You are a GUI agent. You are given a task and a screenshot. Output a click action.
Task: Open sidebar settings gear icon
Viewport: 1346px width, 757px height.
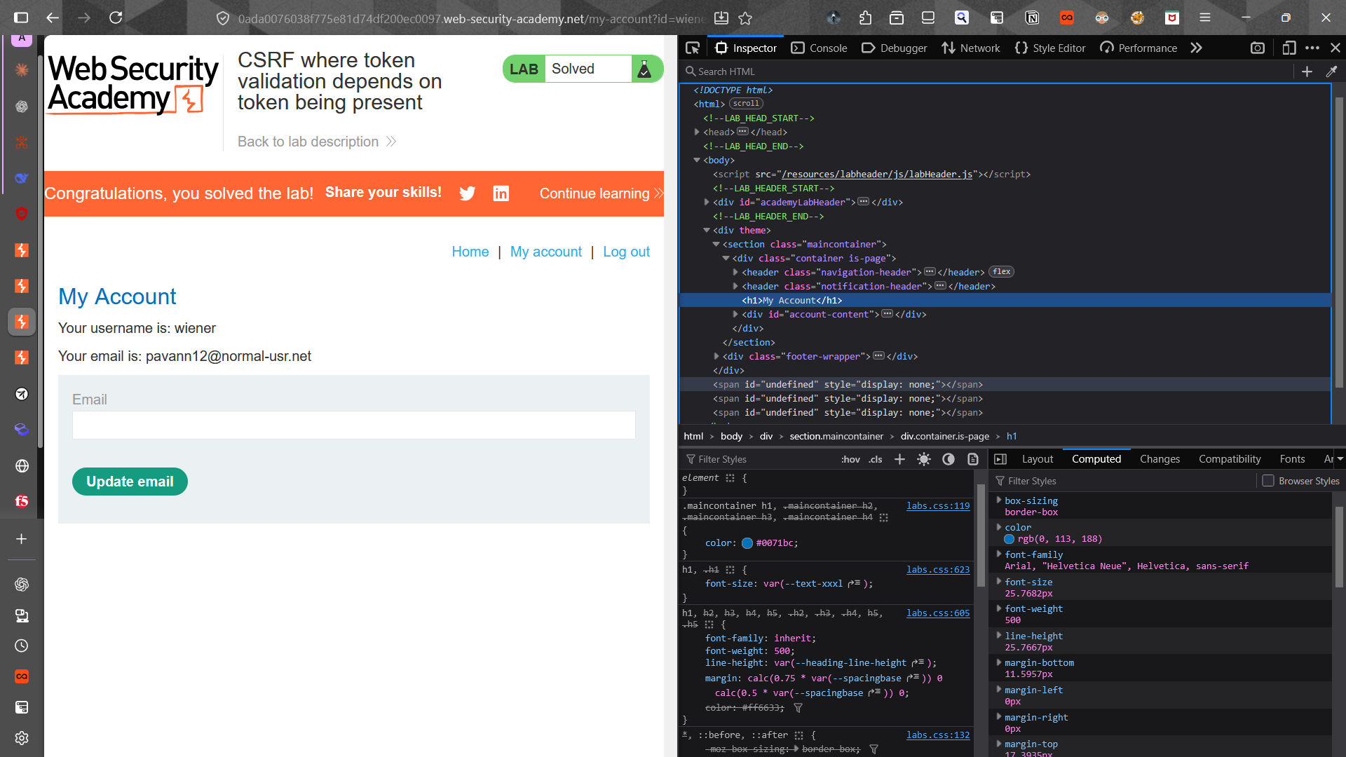[22, 738]
